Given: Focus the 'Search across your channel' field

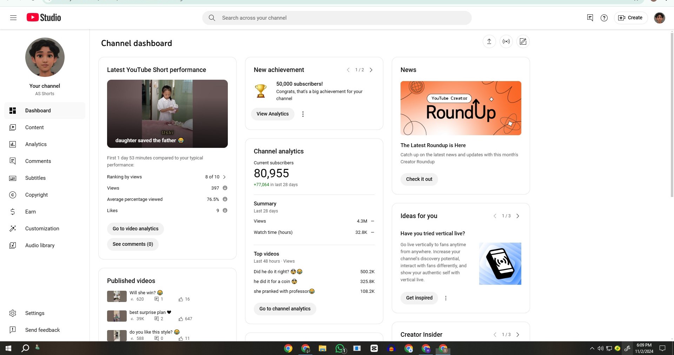Looking at the screenshot, I should tap(337, 18).
